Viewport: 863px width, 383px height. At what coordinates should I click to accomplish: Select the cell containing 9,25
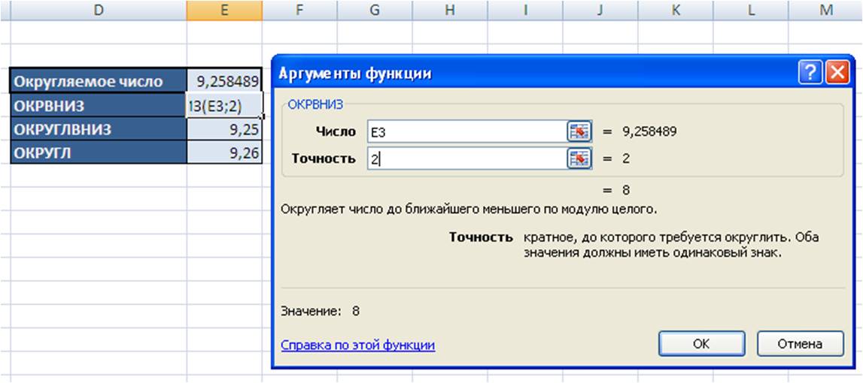(x=224, y=129)
